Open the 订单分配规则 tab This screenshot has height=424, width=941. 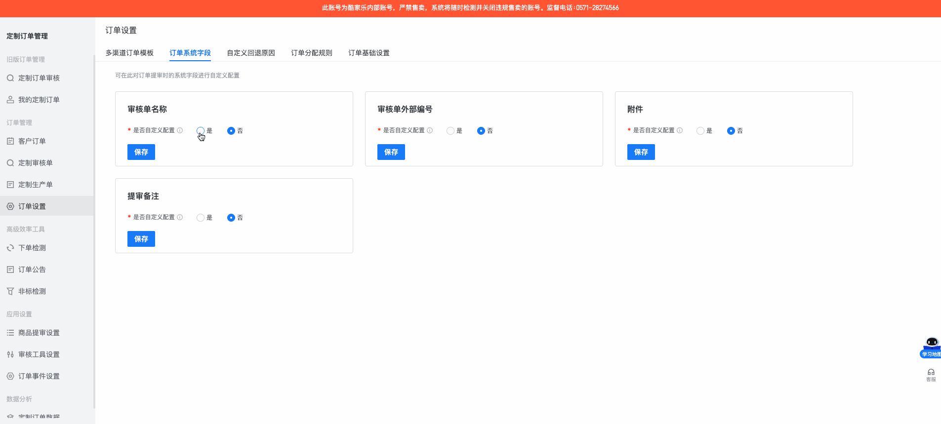(311, 53)
